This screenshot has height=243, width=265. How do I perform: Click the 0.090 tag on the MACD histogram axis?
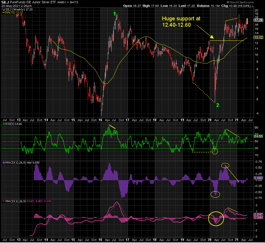coord(258,178)
